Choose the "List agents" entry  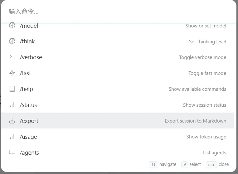215,153
